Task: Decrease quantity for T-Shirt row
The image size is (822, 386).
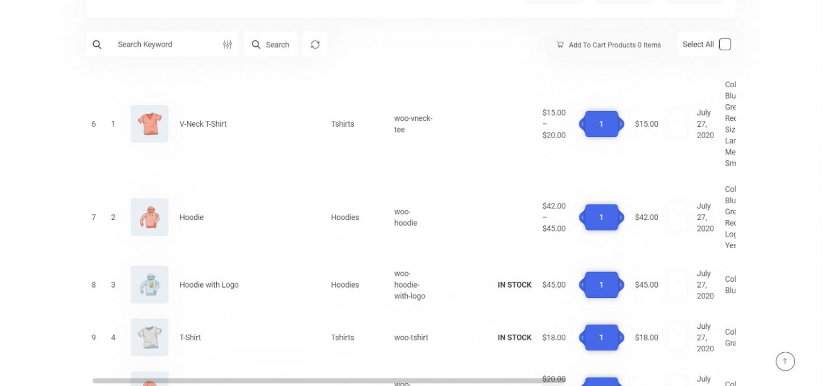Action: 582,338
